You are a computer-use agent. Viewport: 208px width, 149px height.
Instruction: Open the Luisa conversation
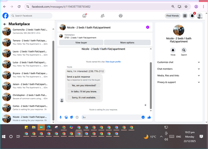(x=26, y=64)
